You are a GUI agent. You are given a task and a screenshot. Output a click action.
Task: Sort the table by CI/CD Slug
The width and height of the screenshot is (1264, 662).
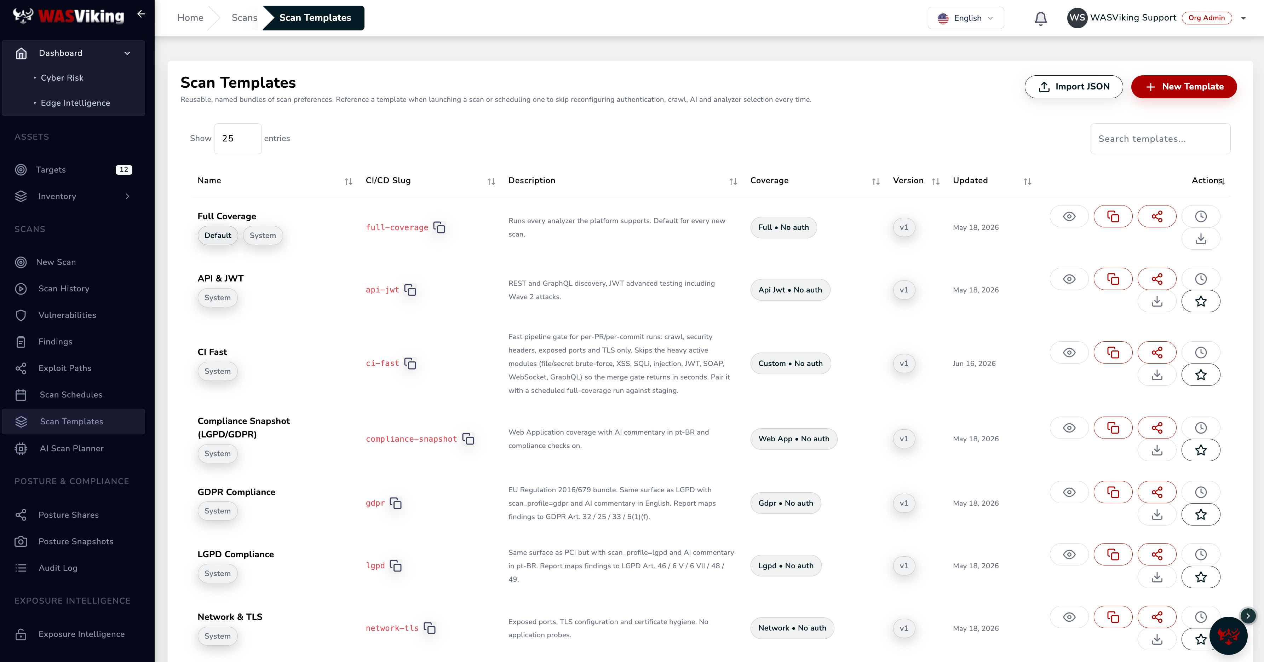pos(491,181)
